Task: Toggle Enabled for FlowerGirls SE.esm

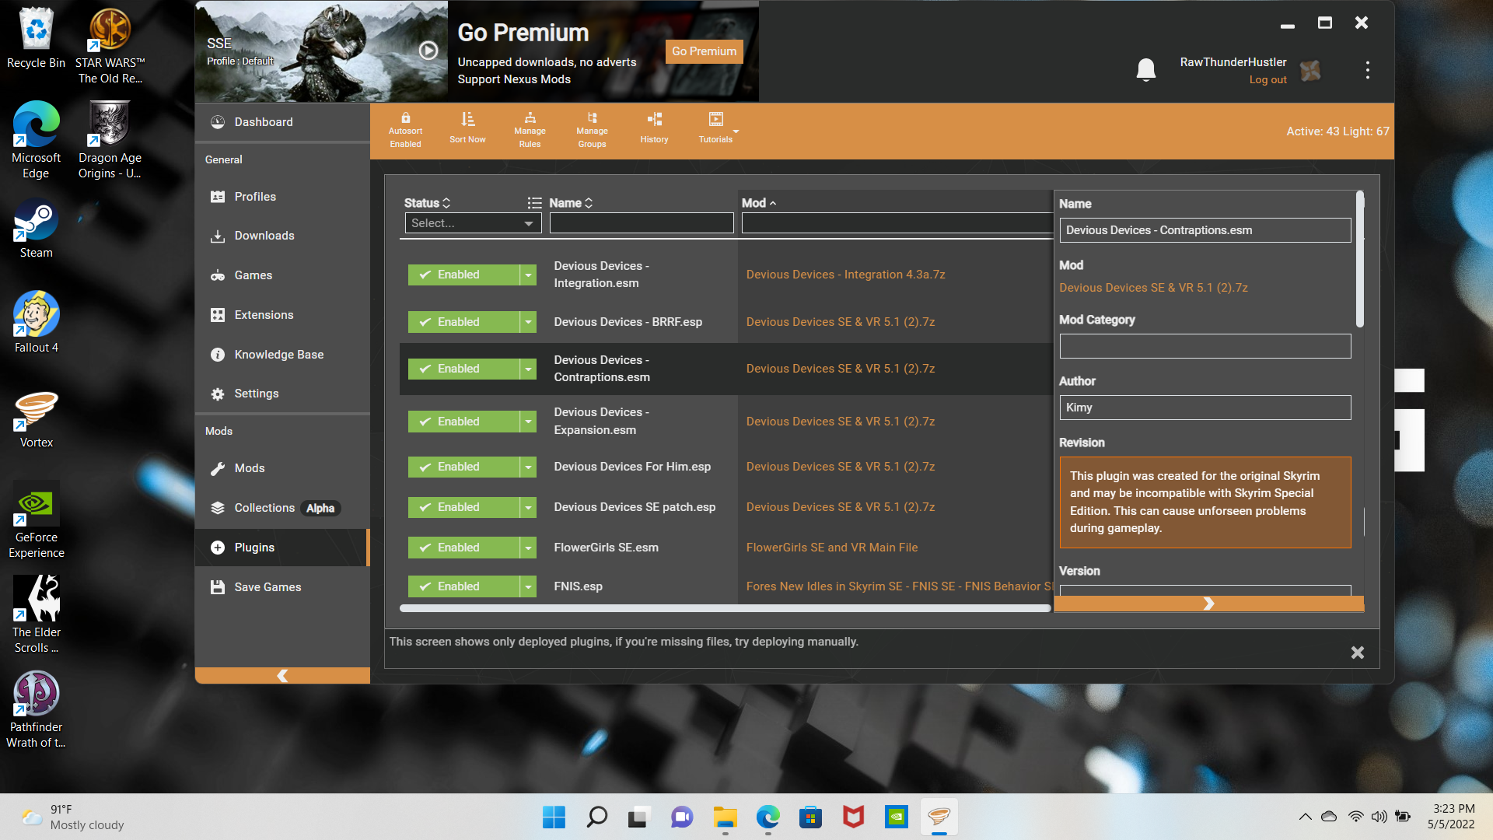Action: click(463, 548)
